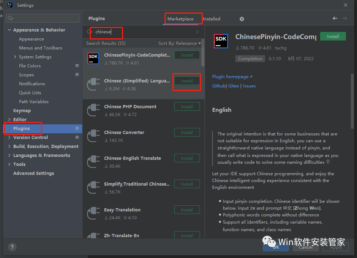Screen dimensions: 357x258
Task: Open the Plugin homepage link
Action: coord(230,77)
